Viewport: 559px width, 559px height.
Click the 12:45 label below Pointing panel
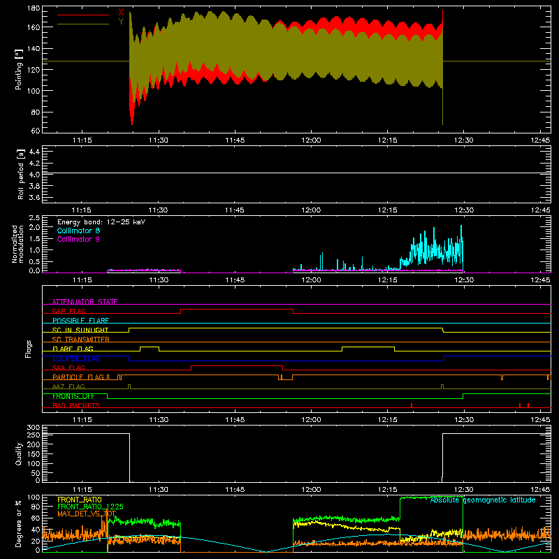[540, 140]
